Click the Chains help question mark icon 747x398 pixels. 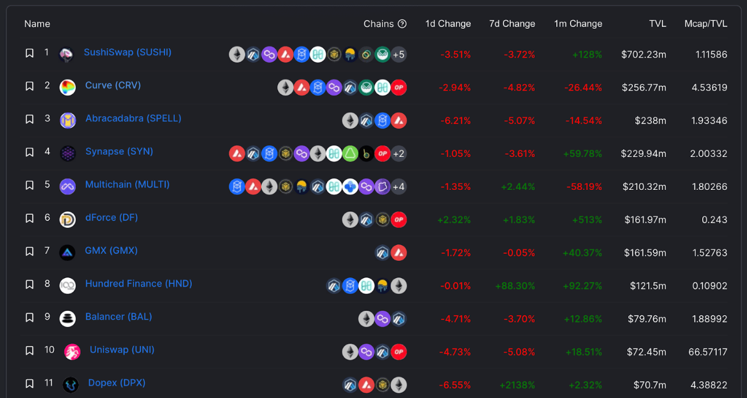402,24
